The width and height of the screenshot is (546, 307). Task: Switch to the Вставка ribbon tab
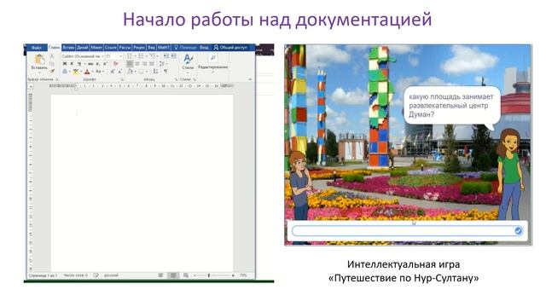tap(68, 48)
